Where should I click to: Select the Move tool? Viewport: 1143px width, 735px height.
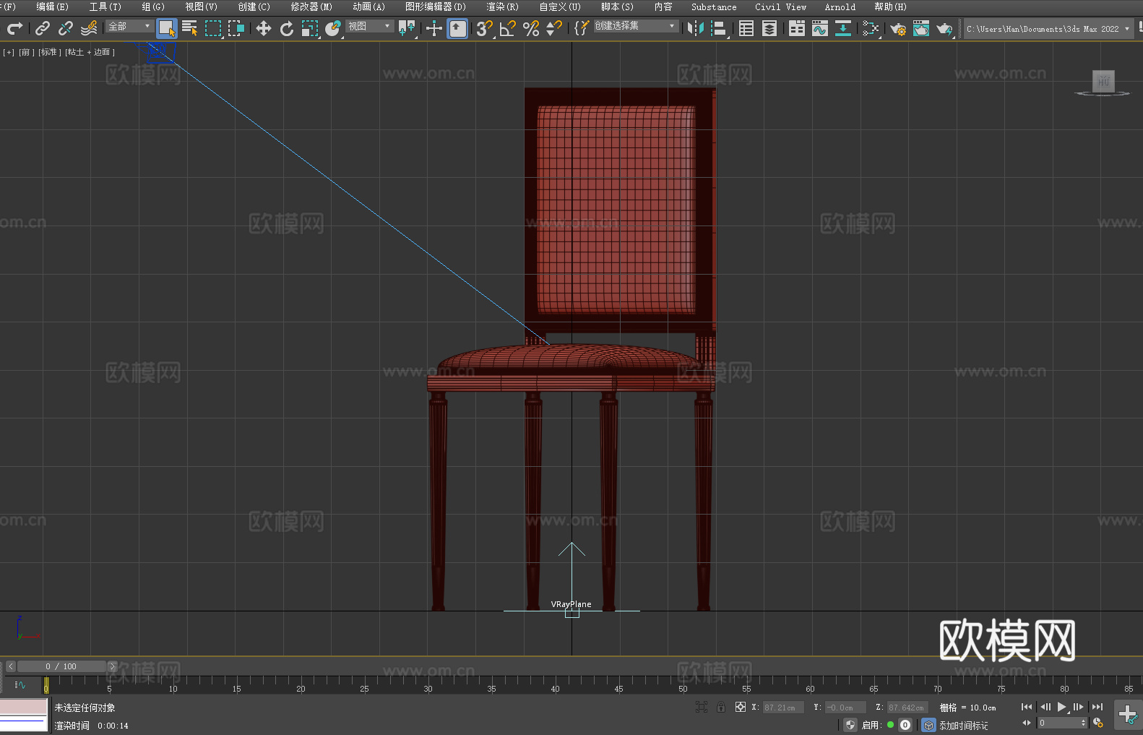click(x=264, y=28)
